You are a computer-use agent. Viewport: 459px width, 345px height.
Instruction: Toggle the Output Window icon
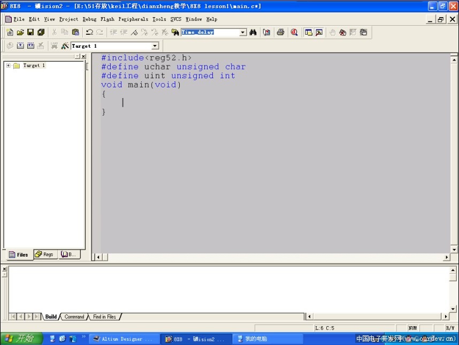pos(319,32)
